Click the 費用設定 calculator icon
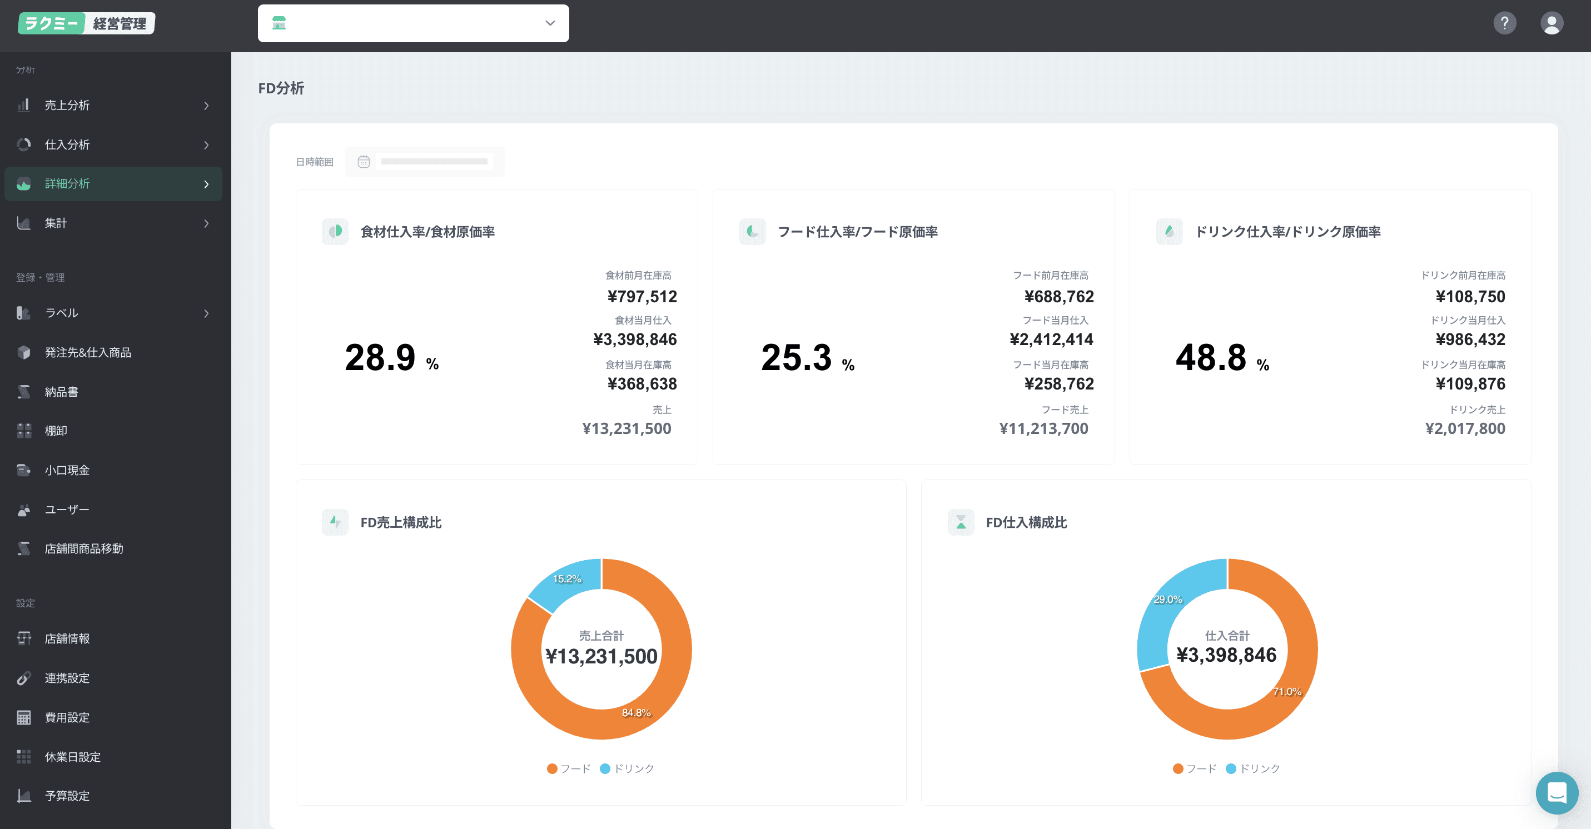Viewport: 1591px width, 829px height. coord(24,717)
